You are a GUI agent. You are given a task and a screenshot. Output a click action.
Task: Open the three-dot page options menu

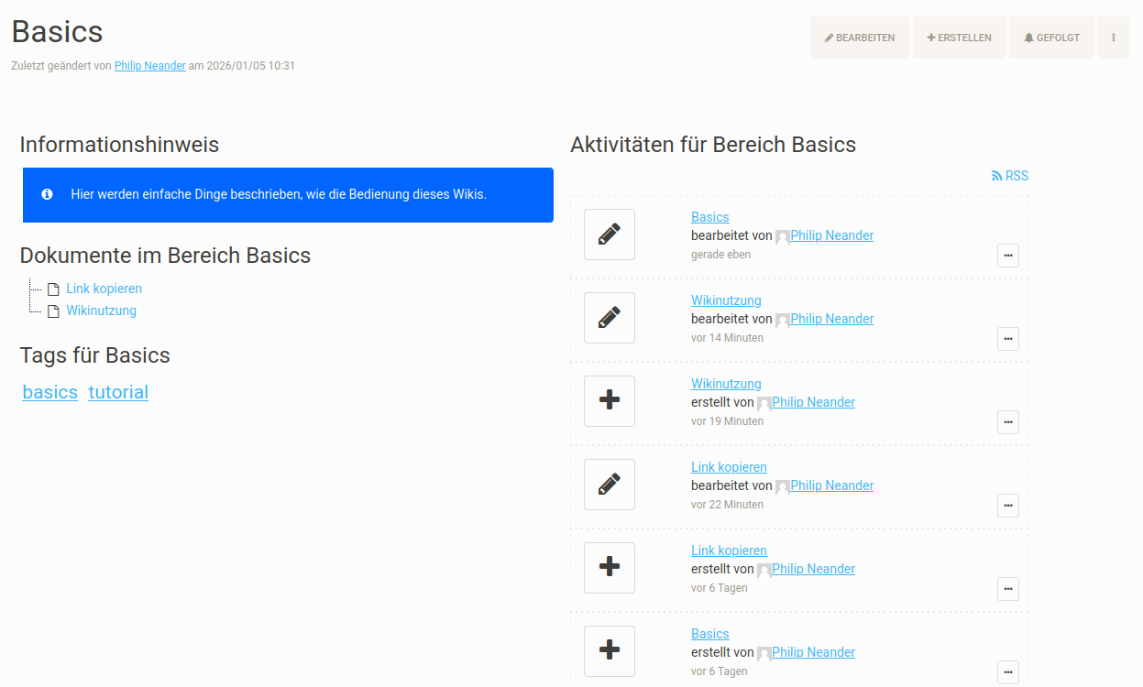1114,38
